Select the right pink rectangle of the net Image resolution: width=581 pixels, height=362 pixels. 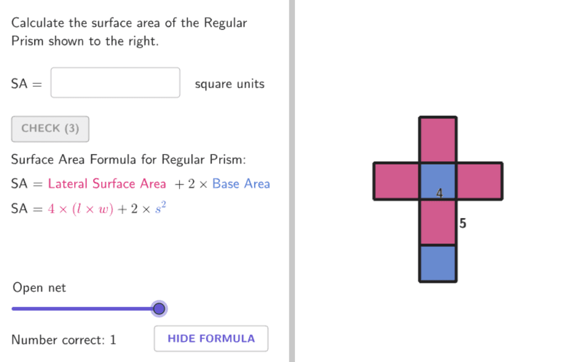point(479,181)
